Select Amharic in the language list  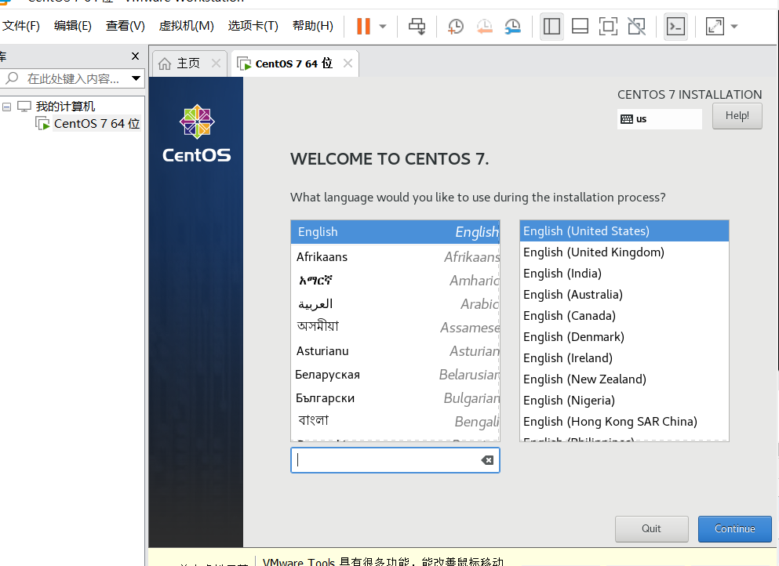[395, 281]
